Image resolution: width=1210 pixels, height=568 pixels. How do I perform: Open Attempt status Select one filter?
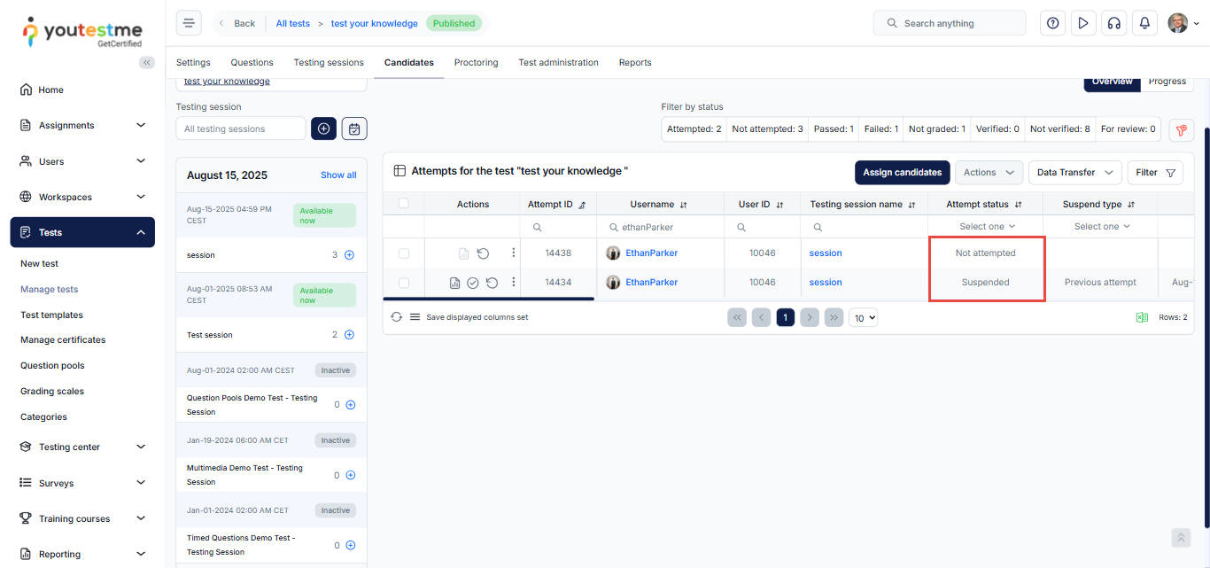pyautogui.click(x=986, y=227)
